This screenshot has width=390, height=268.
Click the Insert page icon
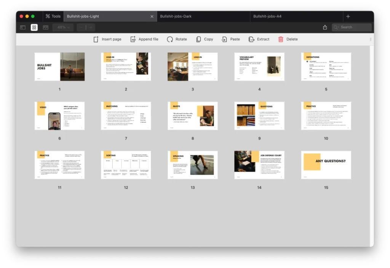(x=96, y=39)
